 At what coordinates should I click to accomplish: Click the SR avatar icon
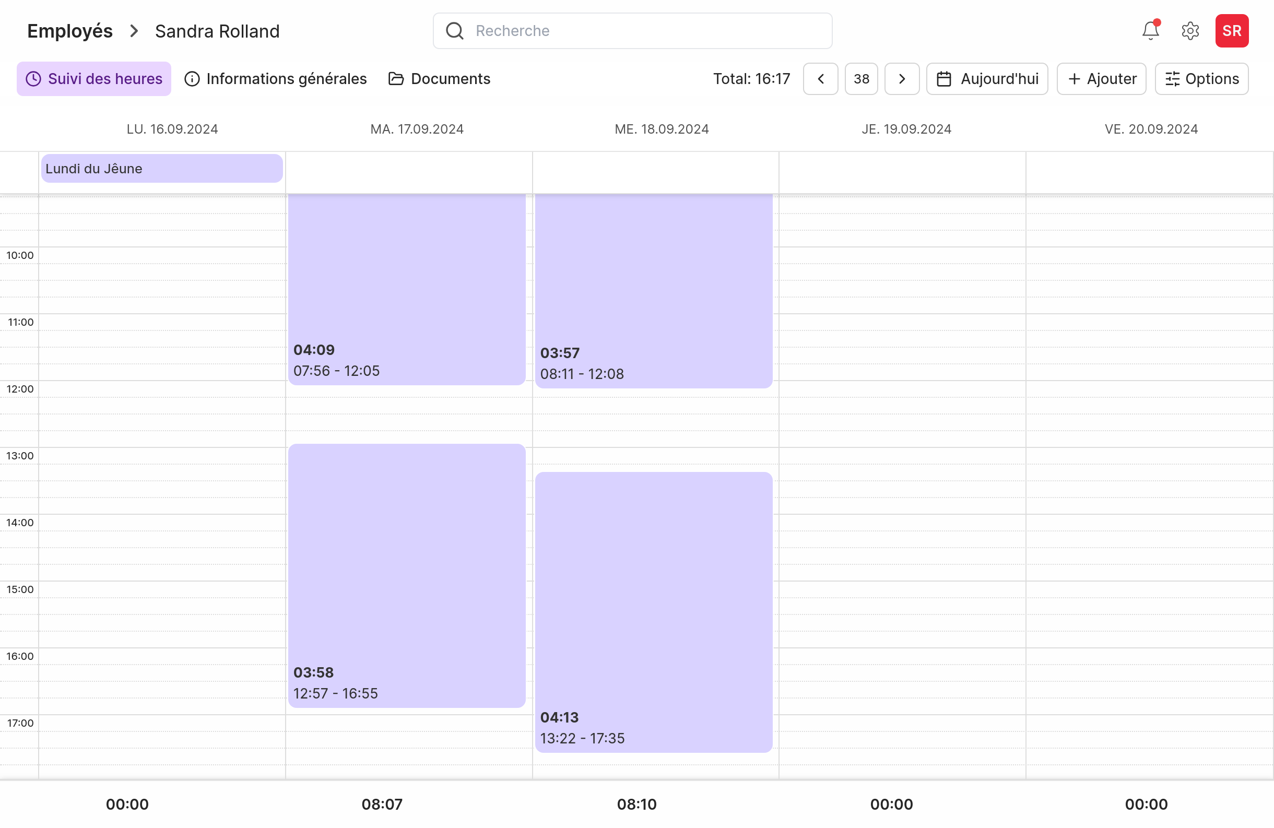(1232, 30)
